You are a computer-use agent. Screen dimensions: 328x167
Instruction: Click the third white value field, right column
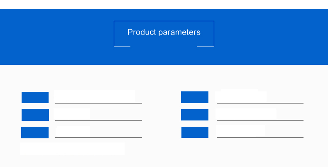click(x=240, y=131)
